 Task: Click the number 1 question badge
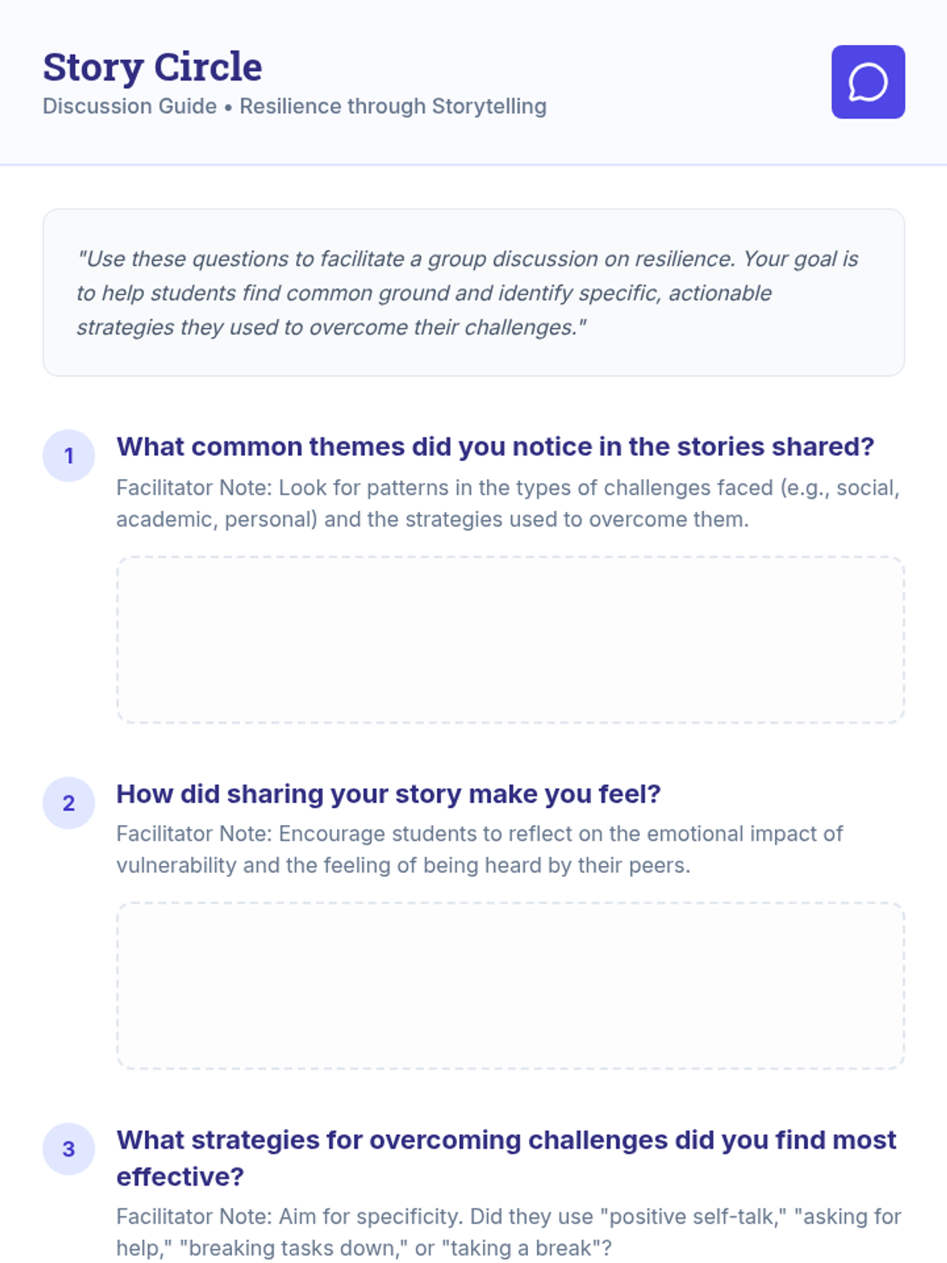(69, 456)
